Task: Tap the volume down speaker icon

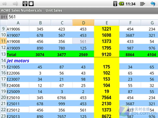Action: pyautogui.click(x=4, y=4)
